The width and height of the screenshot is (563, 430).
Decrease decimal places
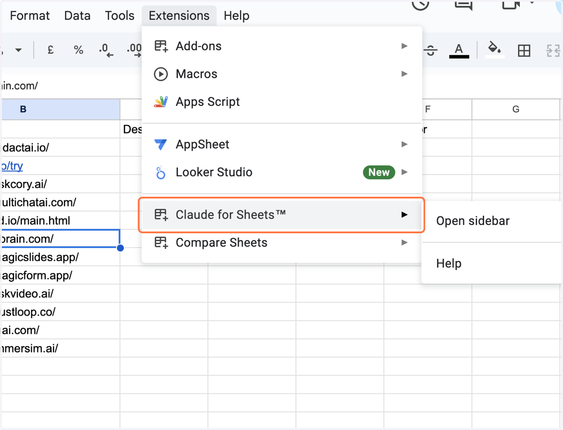106,50
